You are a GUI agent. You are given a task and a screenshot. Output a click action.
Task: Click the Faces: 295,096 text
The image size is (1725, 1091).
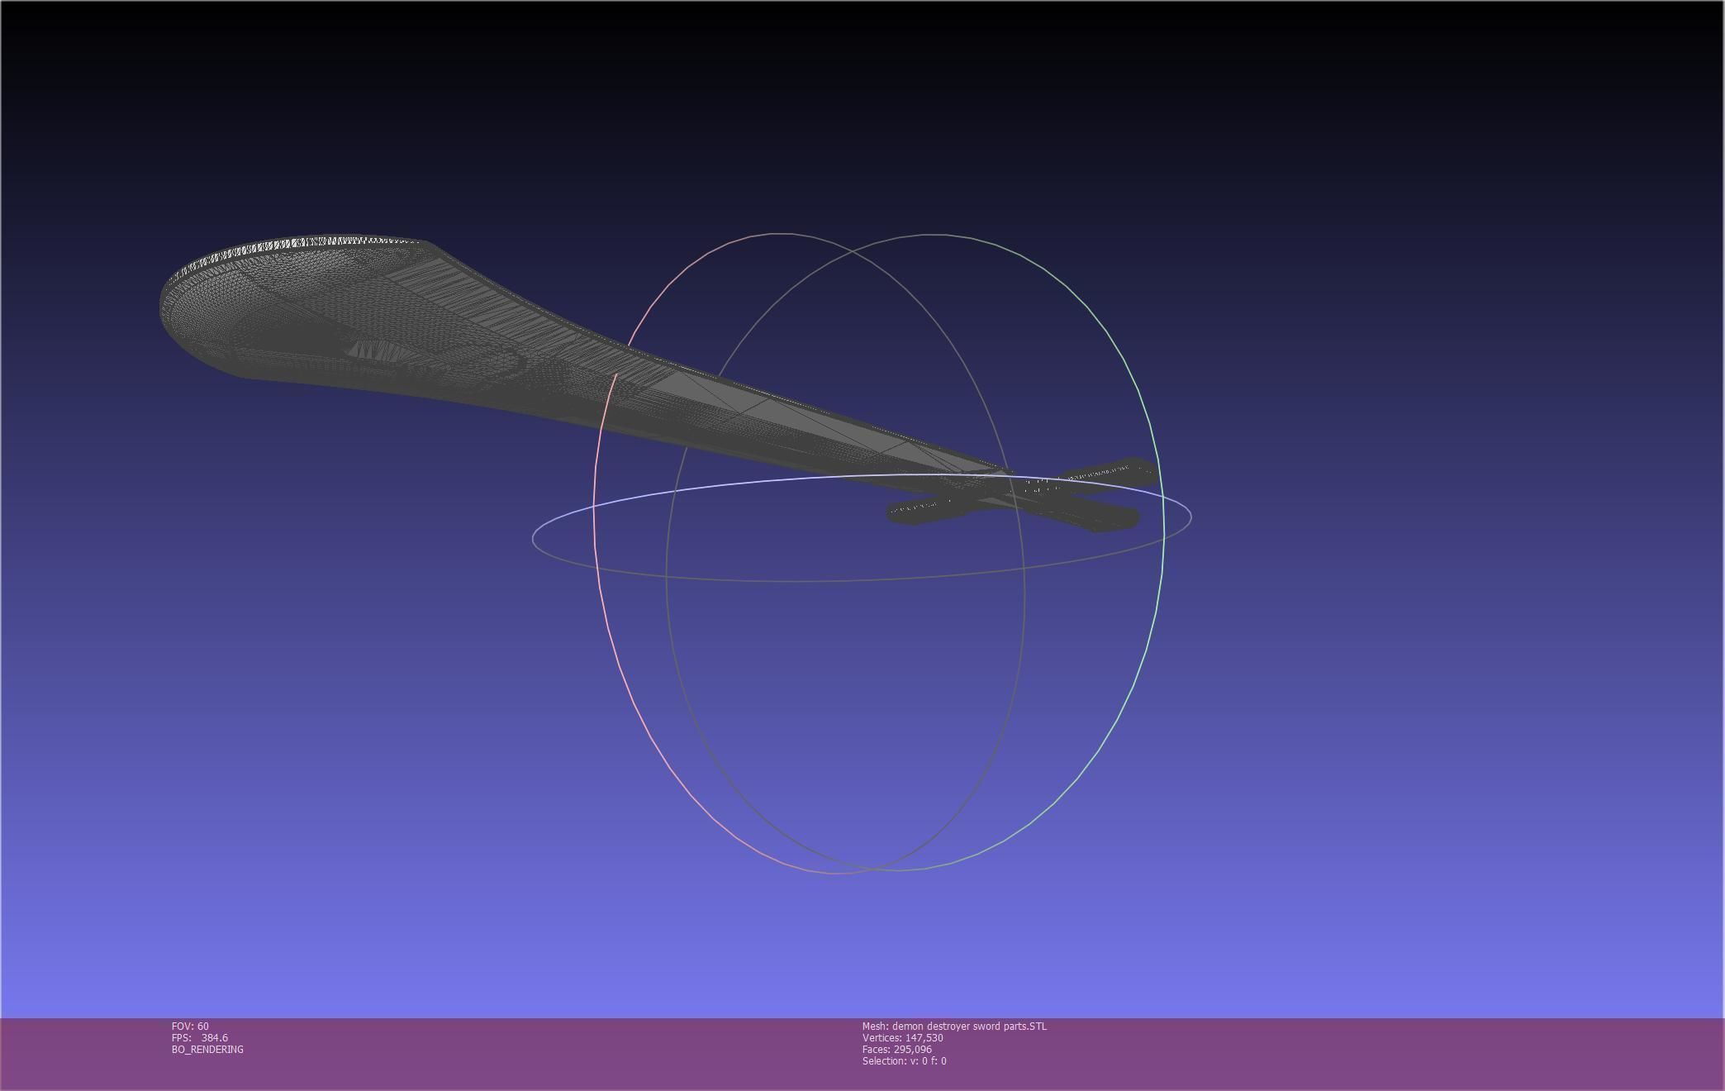896,1049
